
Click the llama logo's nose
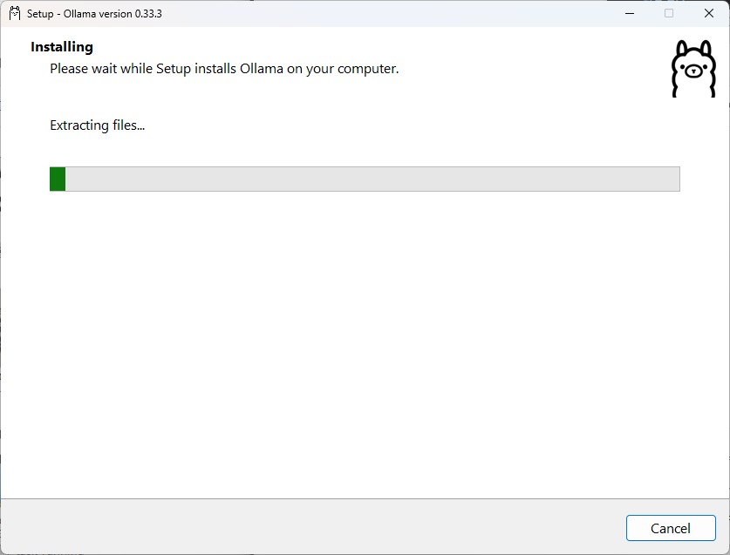point(693,71)
